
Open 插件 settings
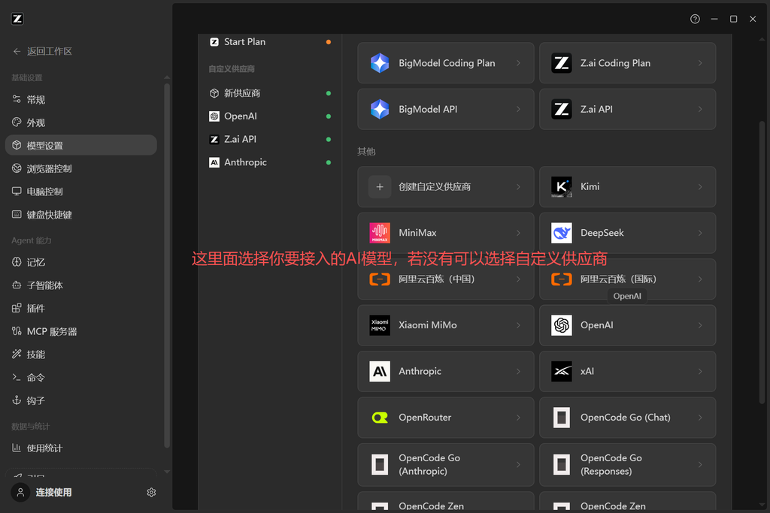click(81, 309)
